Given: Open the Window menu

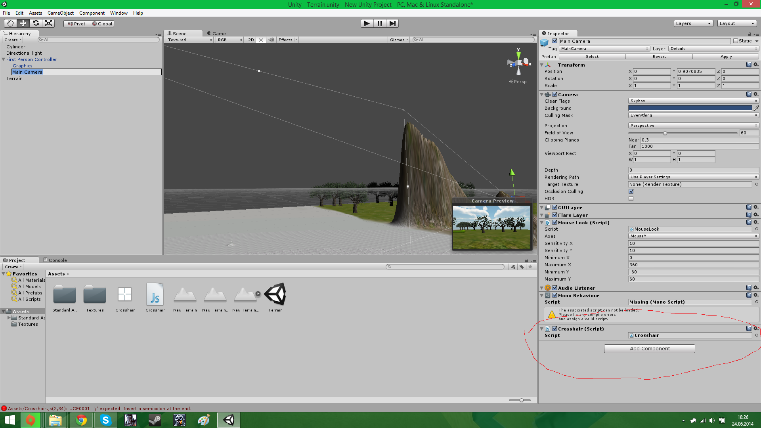Looking at the screenshot, I should 119,13.
